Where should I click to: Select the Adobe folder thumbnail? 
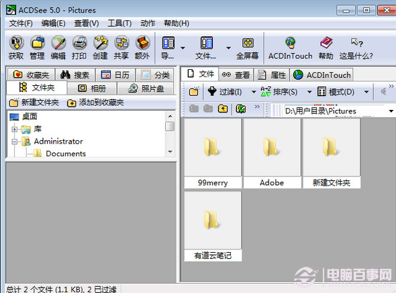(x=272, y=154)
